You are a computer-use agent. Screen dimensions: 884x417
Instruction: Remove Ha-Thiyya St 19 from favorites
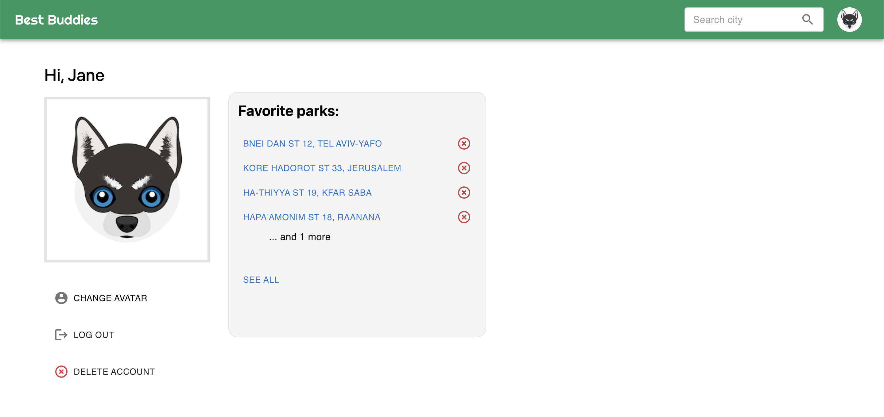coord(464,192)
